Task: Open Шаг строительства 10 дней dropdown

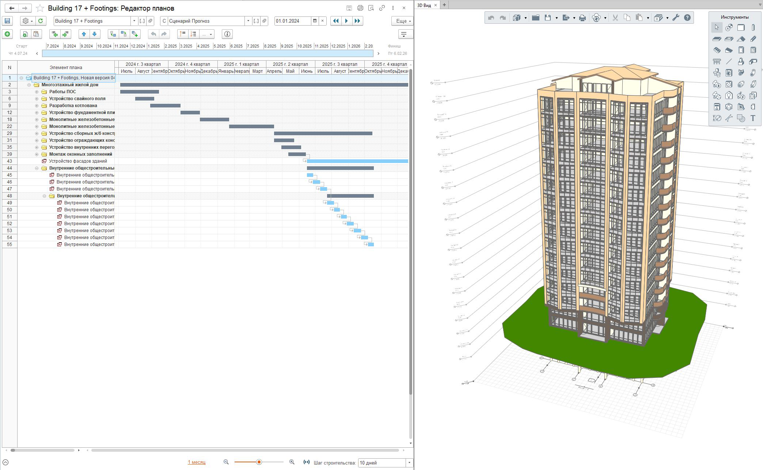Action: pyautogui.click(x=409, y=463)
